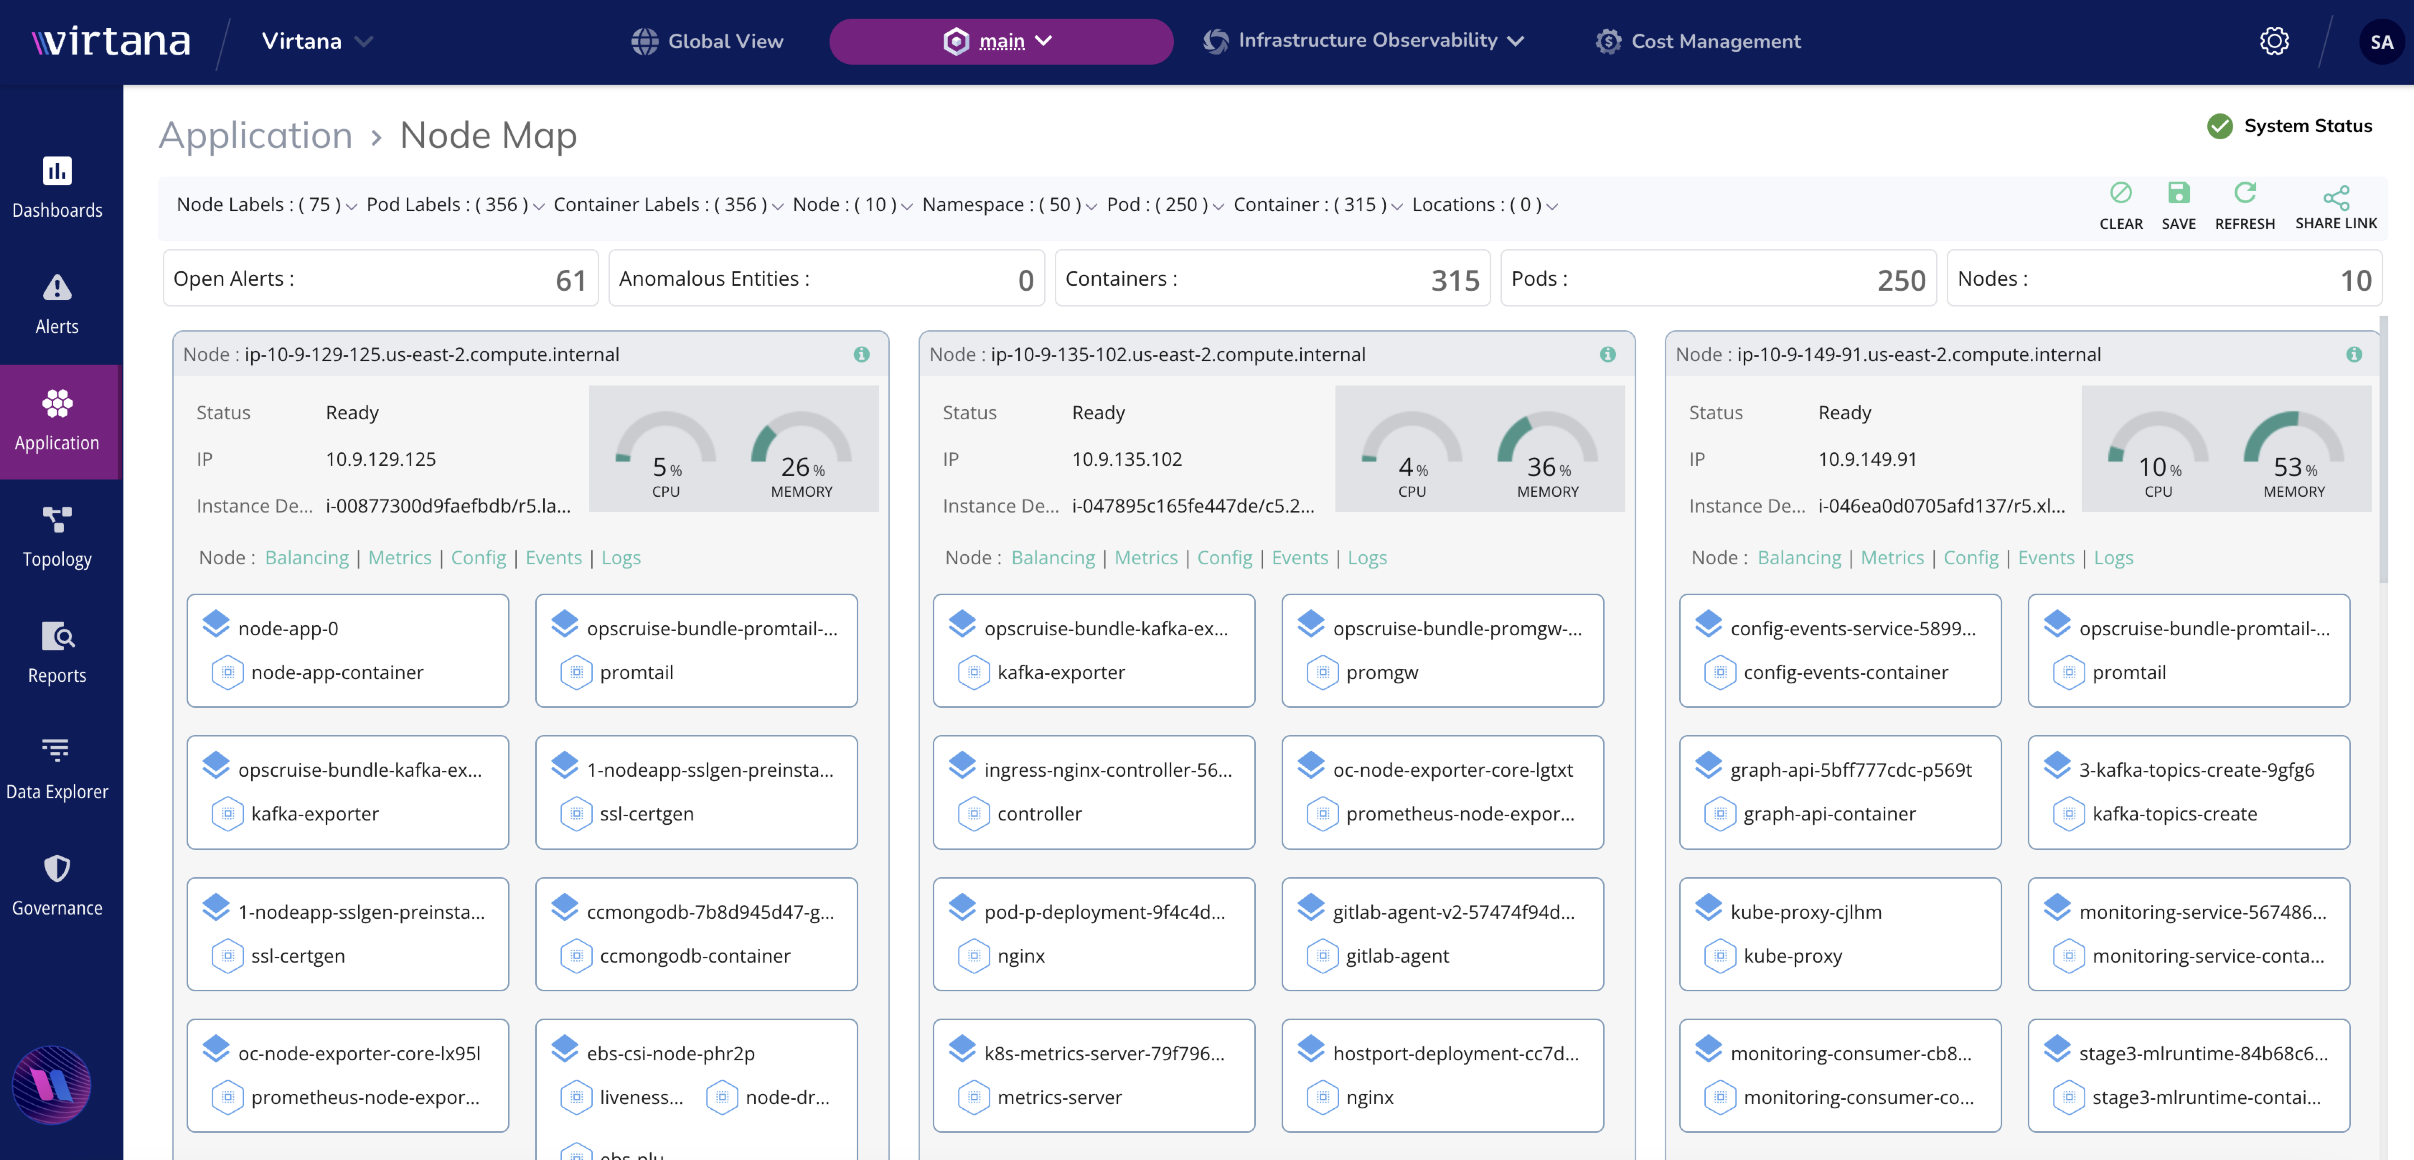Click the Anomalous Entities count card
This screenshot has width=2414, height=1160.
pos(827,279)
